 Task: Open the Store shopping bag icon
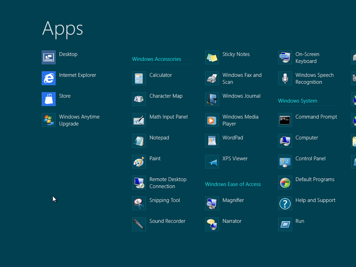pos(49,99)
